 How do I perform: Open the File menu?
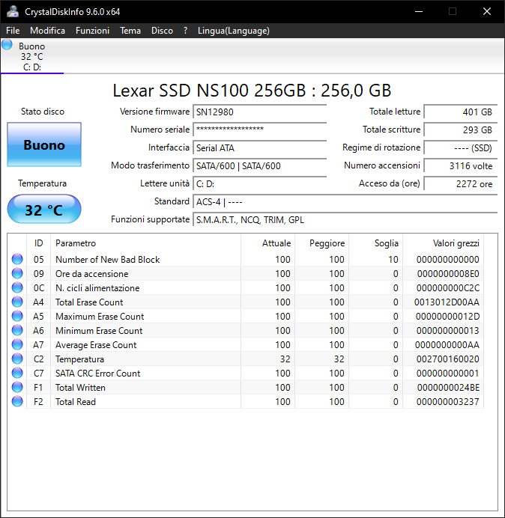13,31
